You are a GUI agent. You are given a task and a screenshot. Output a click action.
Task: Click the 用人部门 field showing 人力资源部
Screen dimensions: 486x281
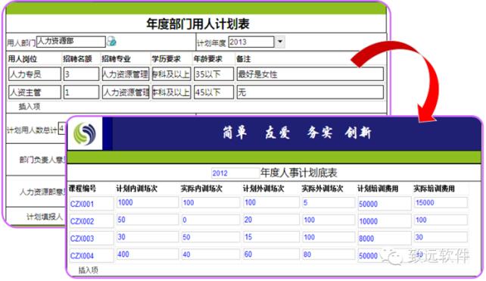click(x=71, y=42)
